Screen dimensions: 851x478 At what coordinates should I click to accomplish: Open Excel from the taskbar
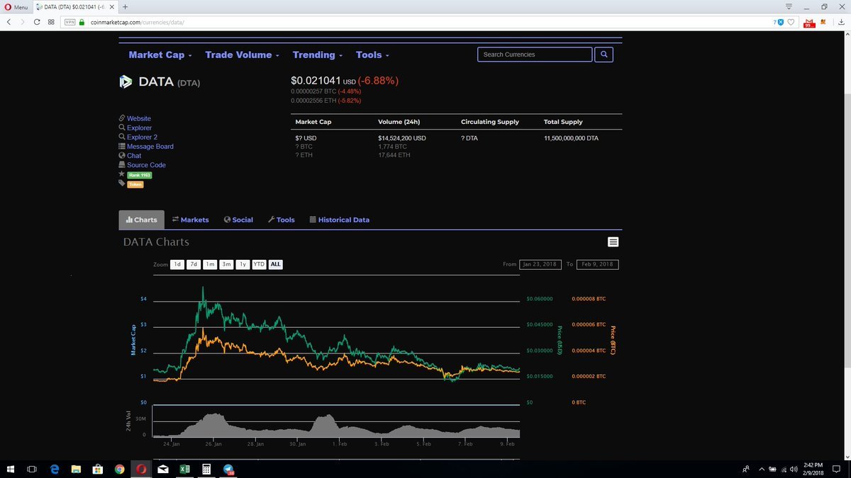coord(184,469)
